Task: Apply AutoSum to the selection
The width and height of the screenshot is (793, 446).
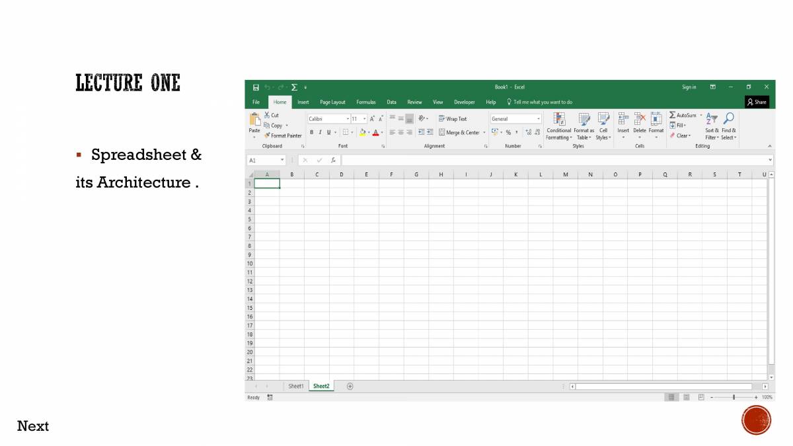Action: pos(684,115)
